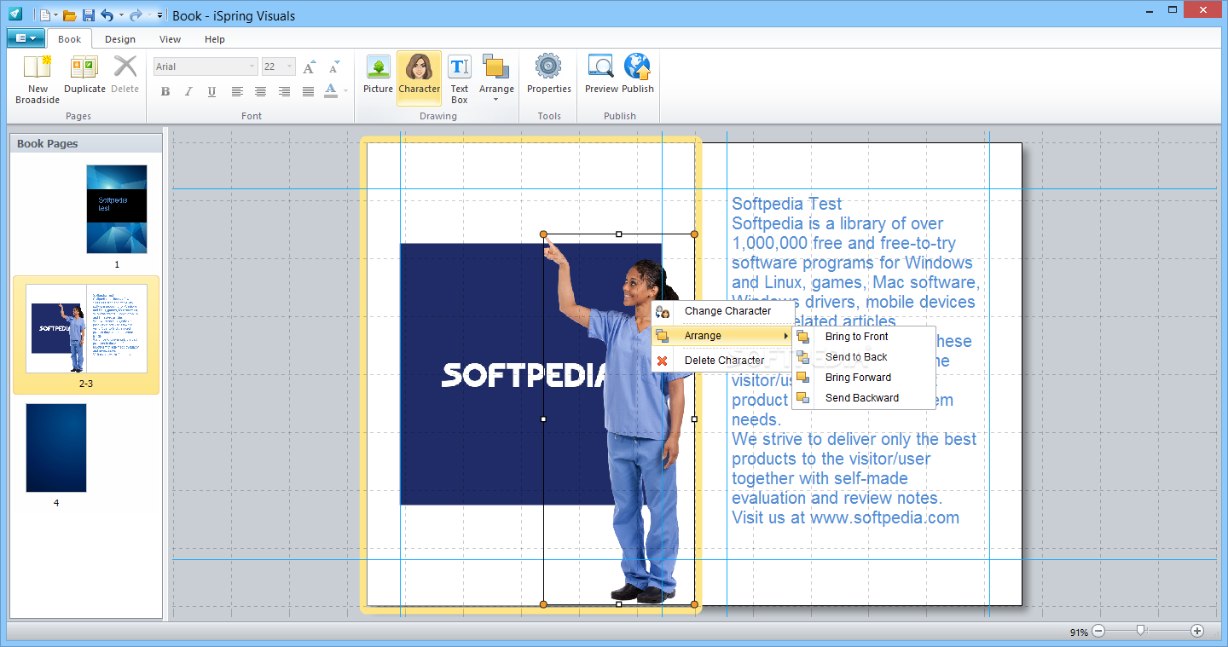Click the New Broadside page icon
Image resolution: width=1228 pixels, height=647 pixels.
point(38,66)
